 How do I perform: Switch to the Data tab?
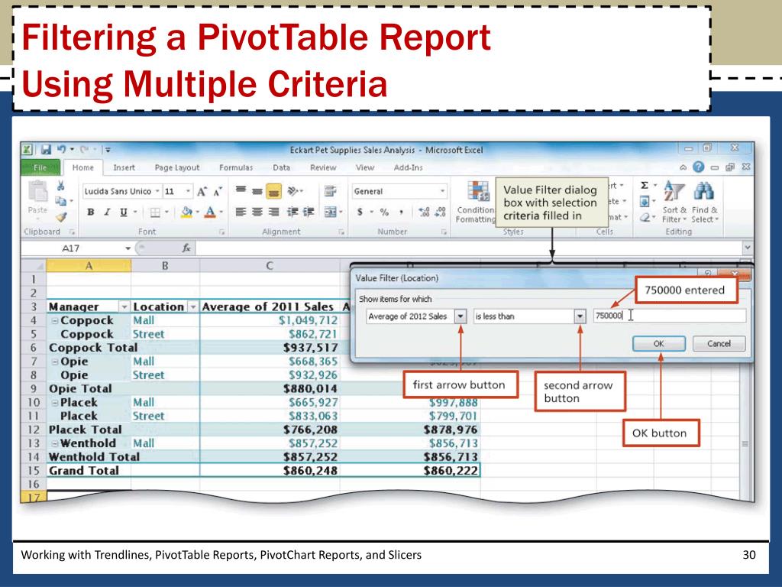point(281,167)
